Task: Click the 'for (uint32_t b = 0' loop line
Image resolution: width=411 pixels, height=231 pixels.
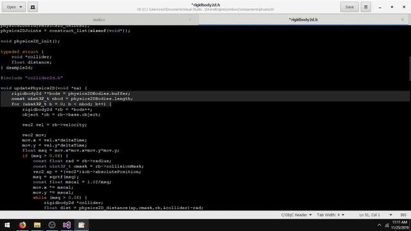Action: click(62, 104)
